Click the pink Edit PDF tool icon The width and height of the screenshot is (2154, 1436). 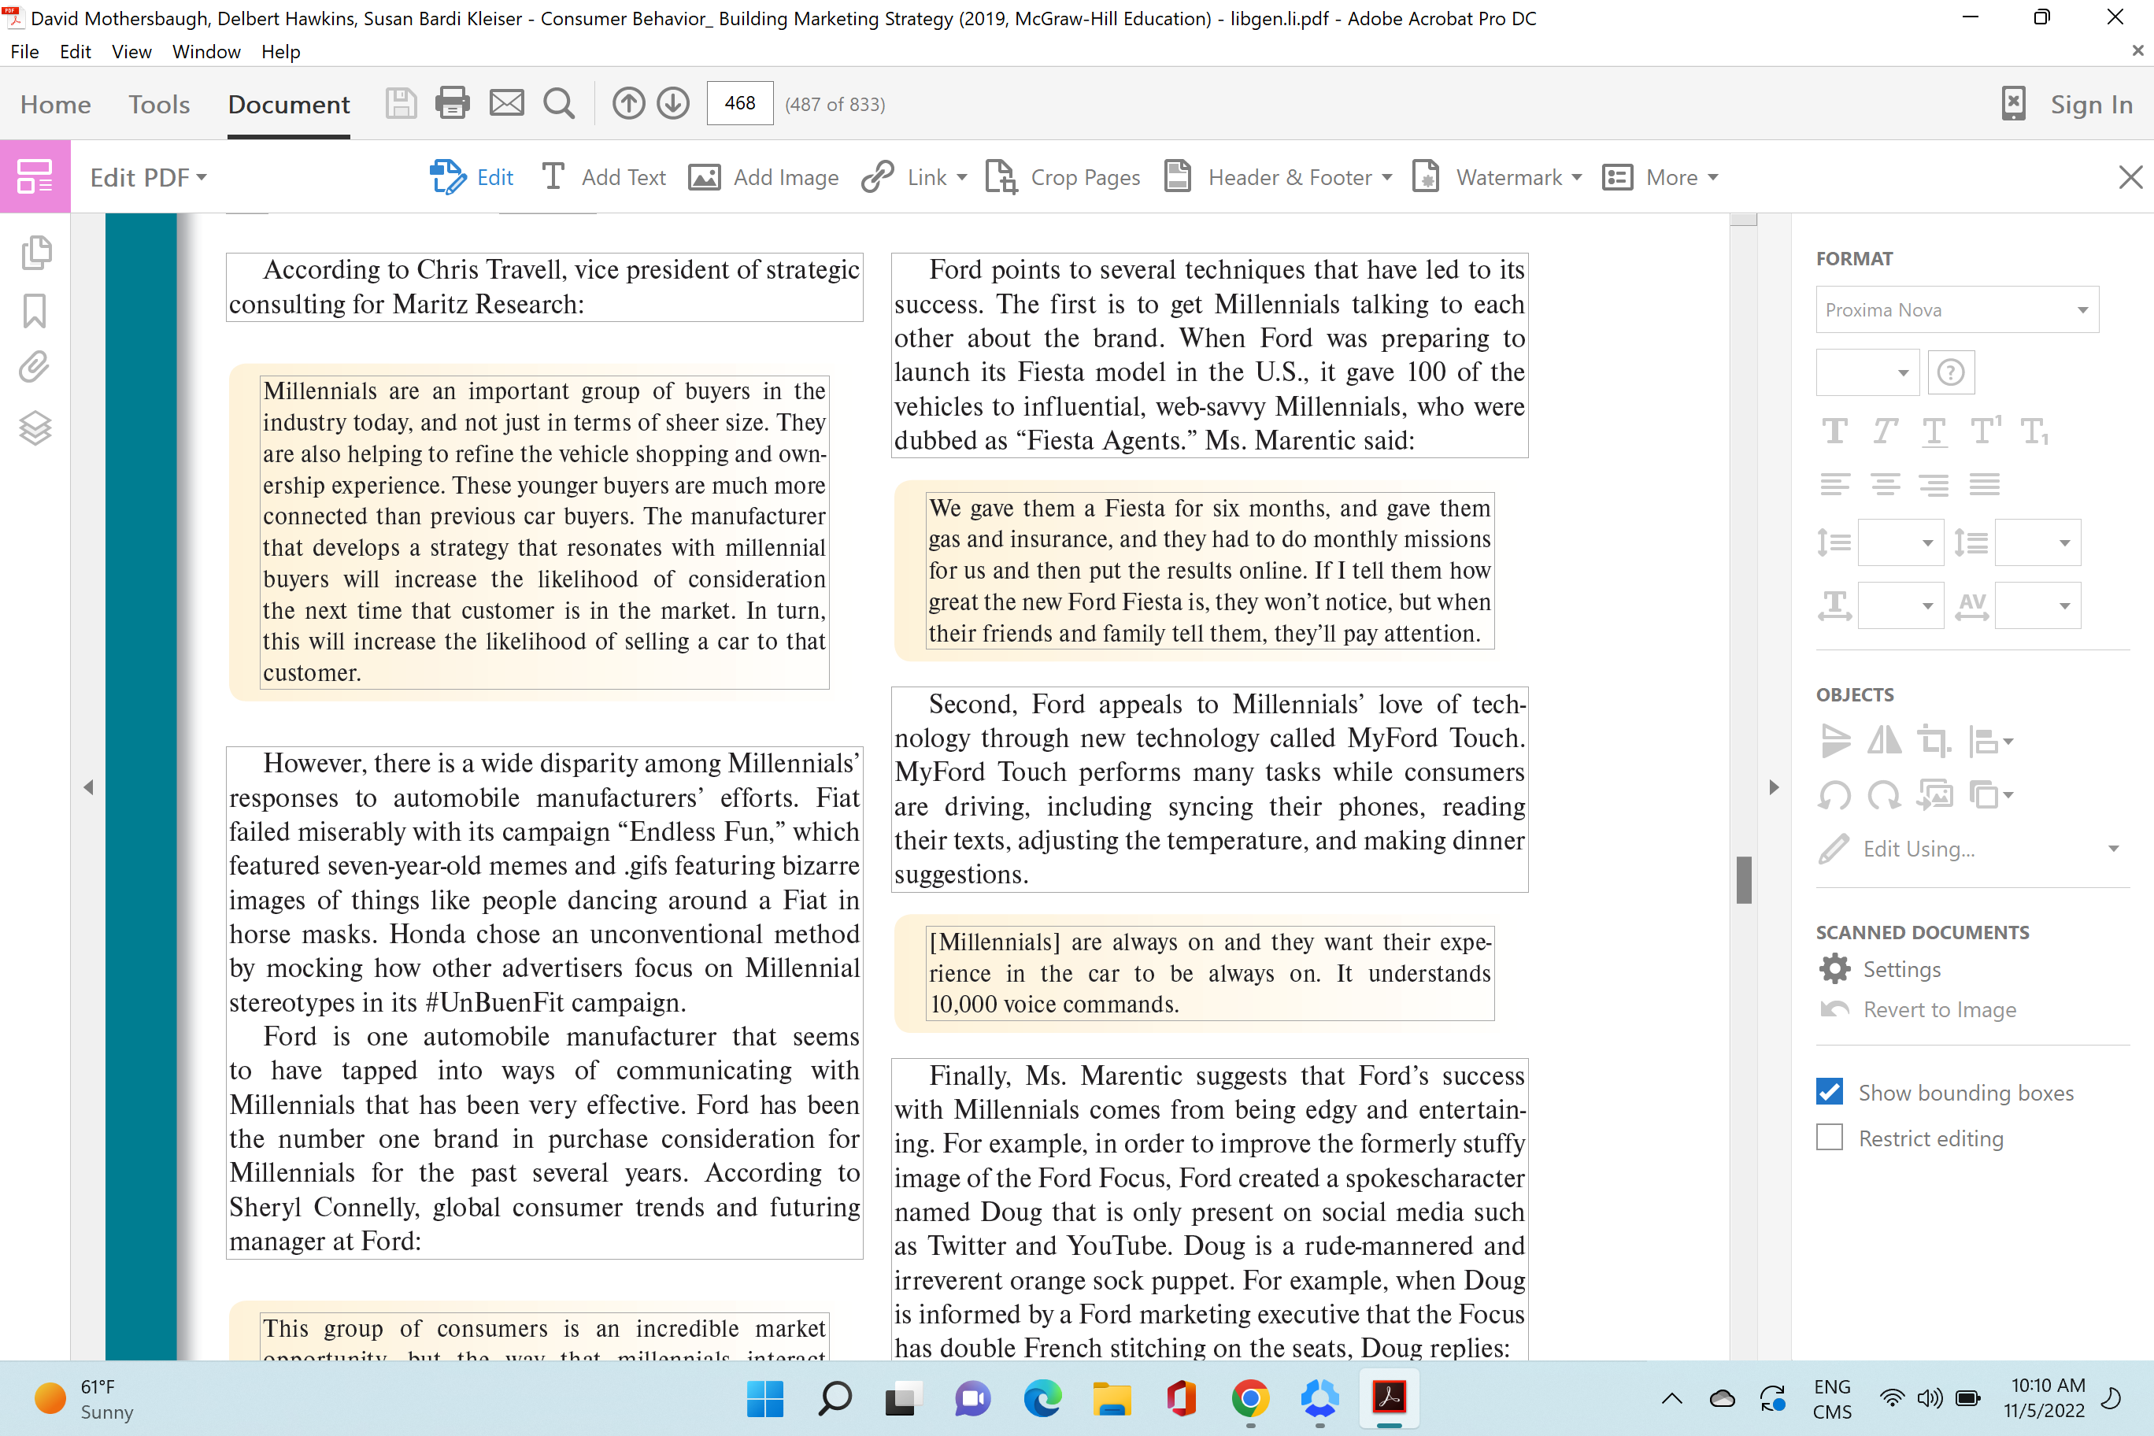click(x=35, y=176)
